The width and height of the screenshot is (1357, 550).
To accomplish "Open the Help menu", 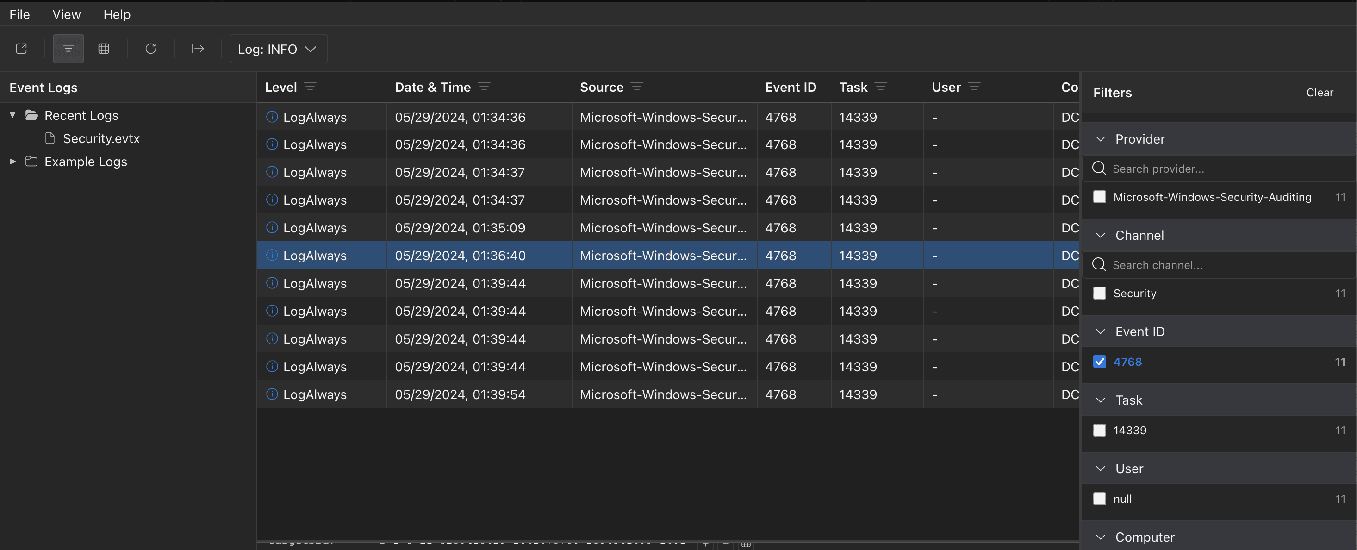I will (x=117, y=14).
